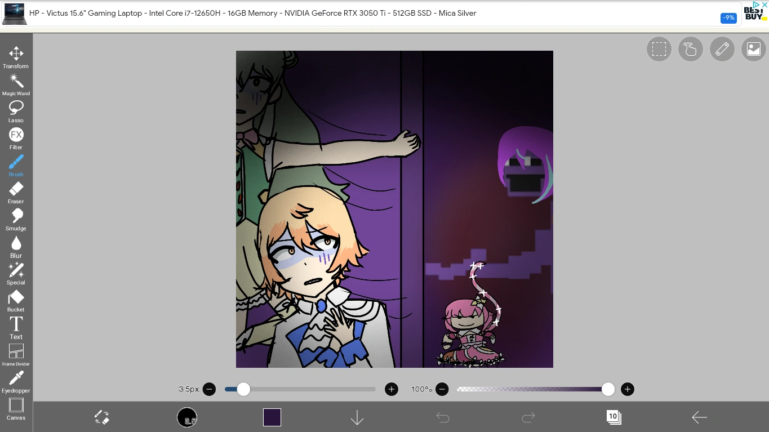Undo the last action
Viewport: 769px width, 432px height.
[443, 417]
